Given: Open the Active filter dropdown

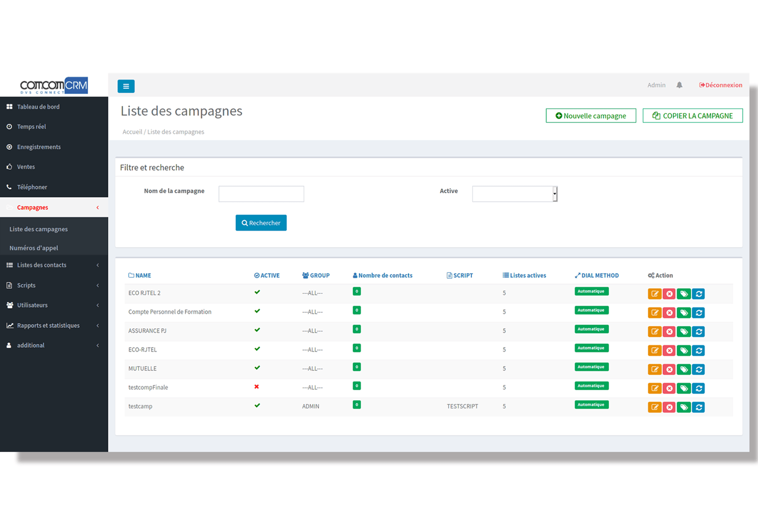Looking at the screenshot, I should [514, 194].
